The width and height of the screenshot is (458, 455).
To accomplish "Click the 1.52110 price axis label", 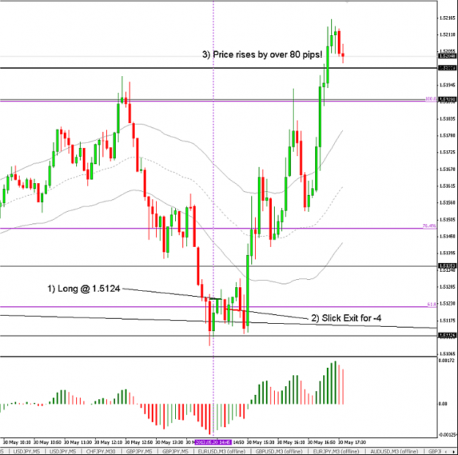I will (x=447, y=34).
